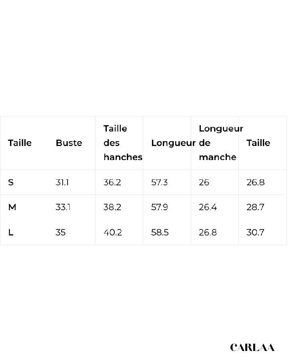Select the 57.3 length value

tap(159, 183)
